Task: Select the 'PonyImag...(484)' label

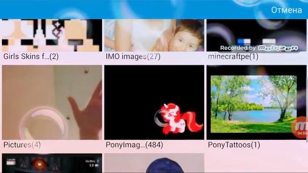Action: click(x=134, y=145)
